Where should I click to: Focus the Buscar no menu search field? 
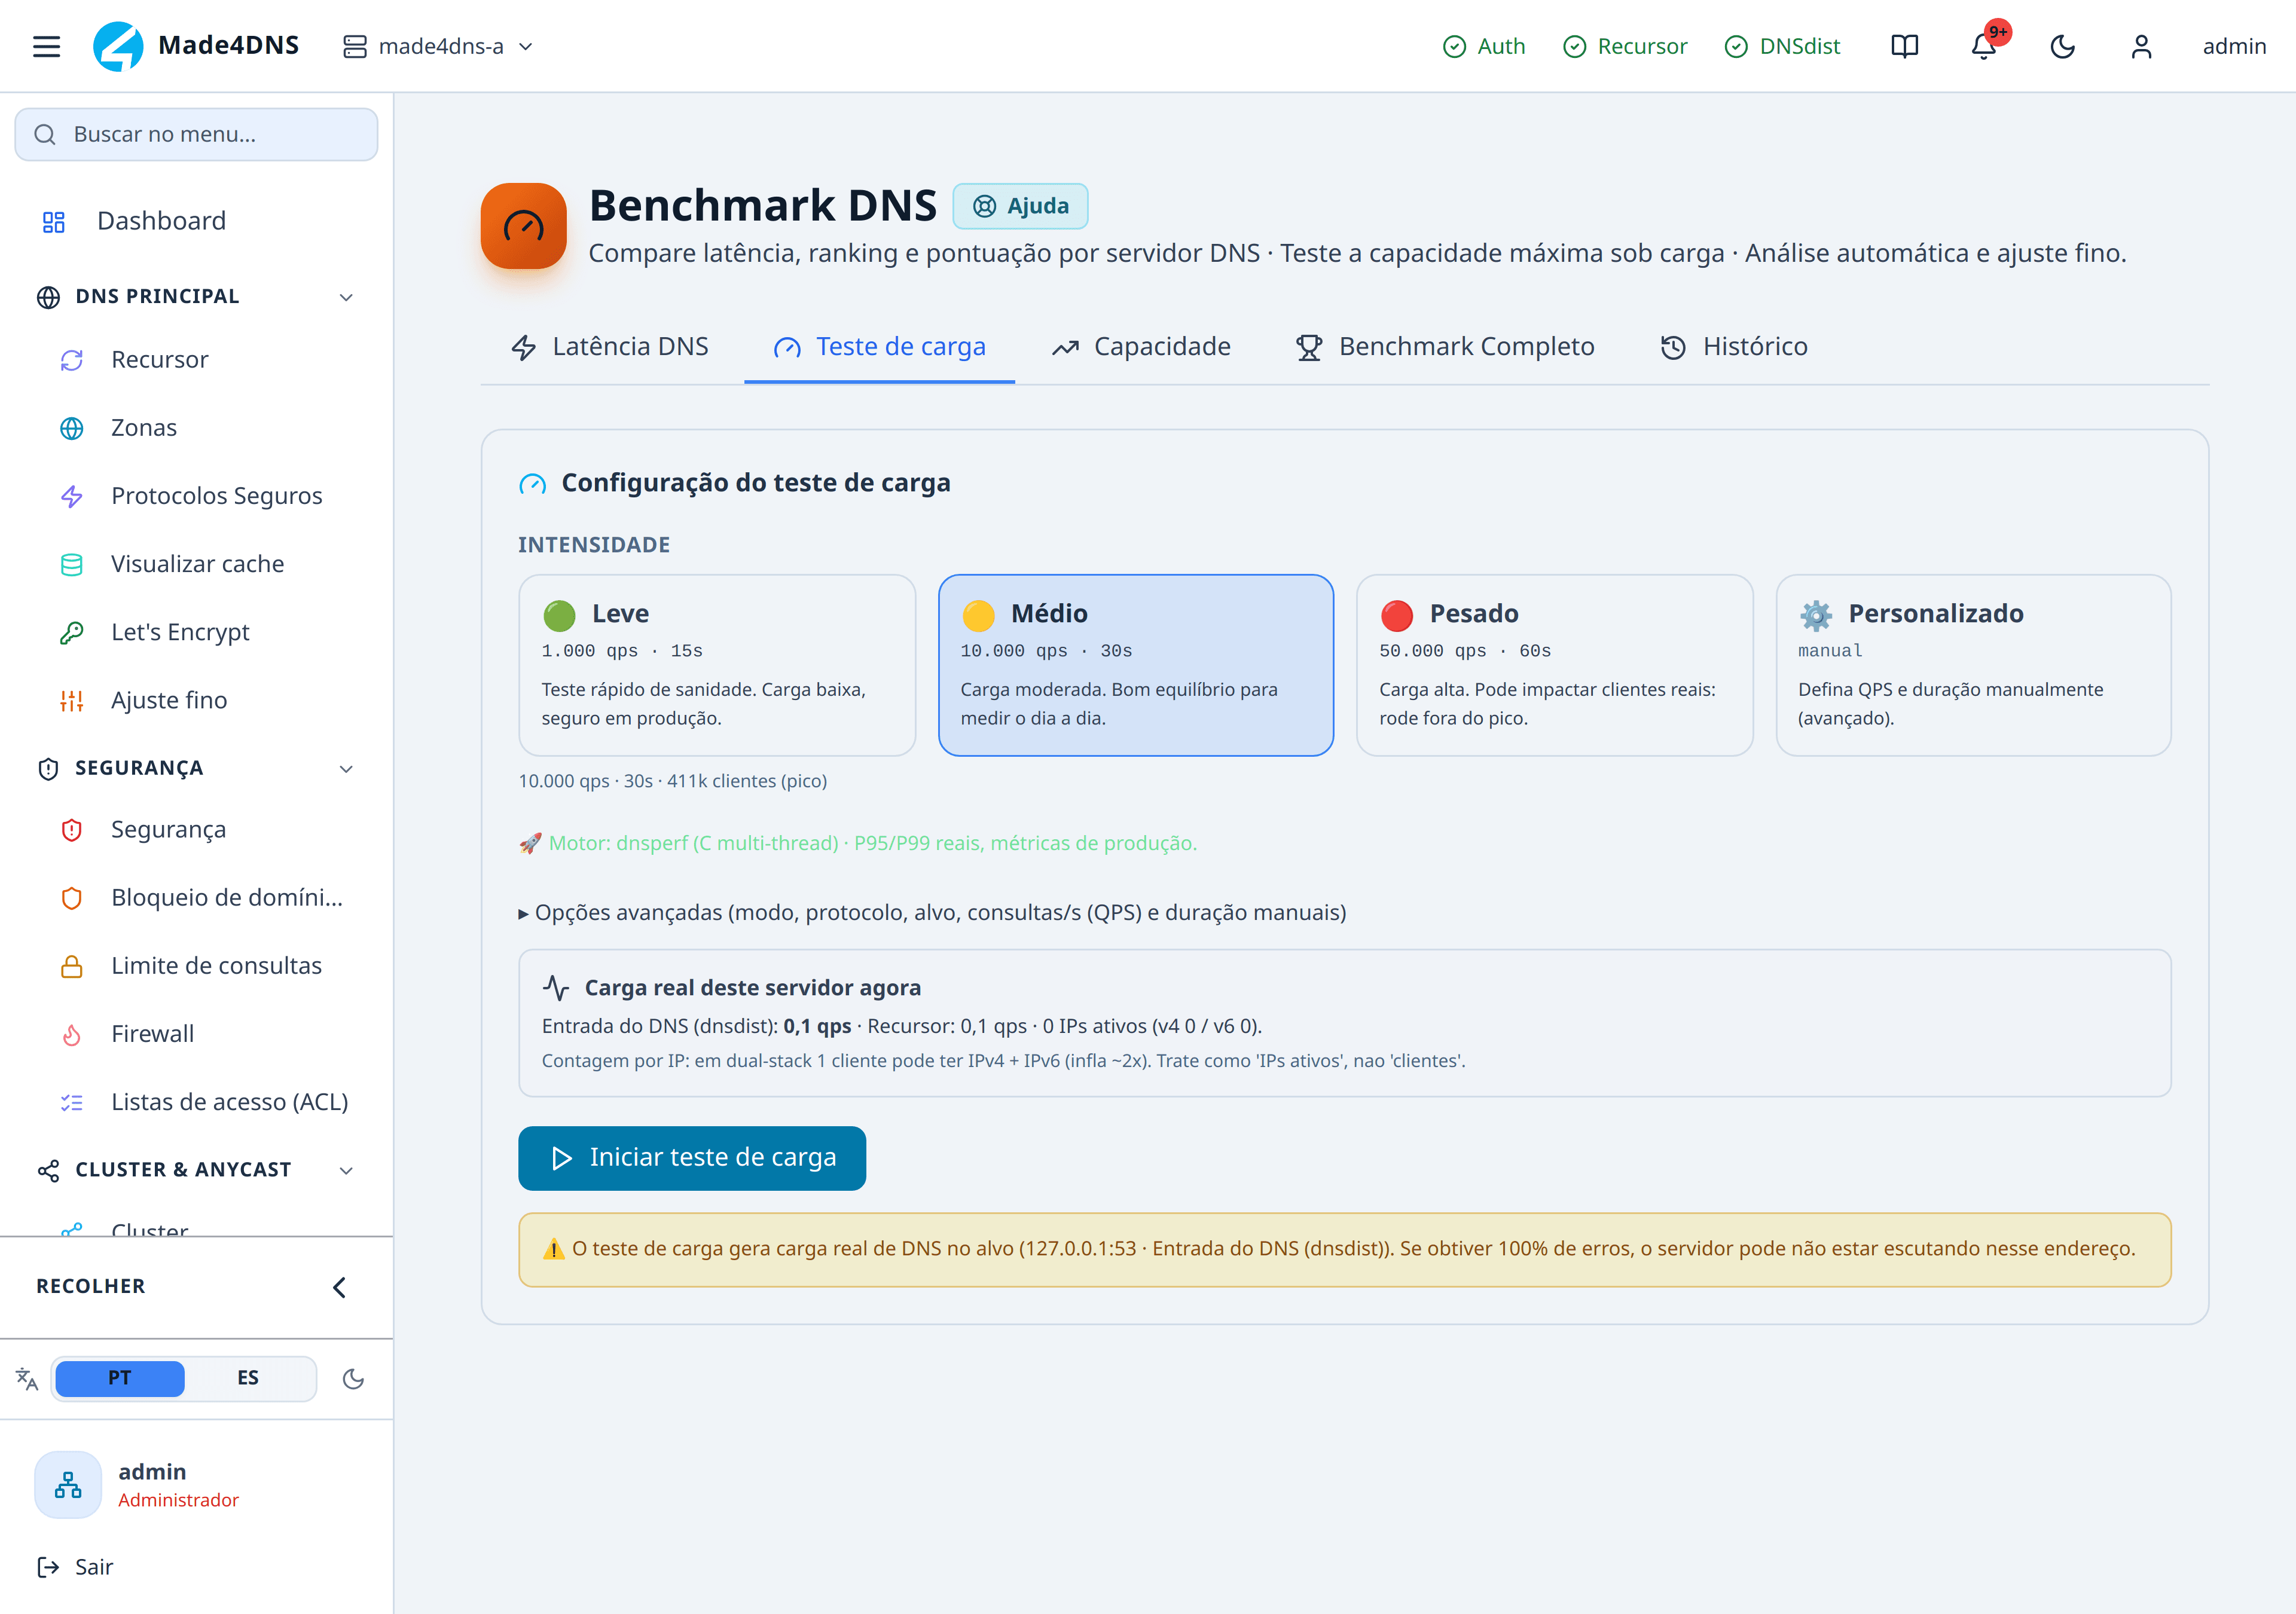point(196,134)
